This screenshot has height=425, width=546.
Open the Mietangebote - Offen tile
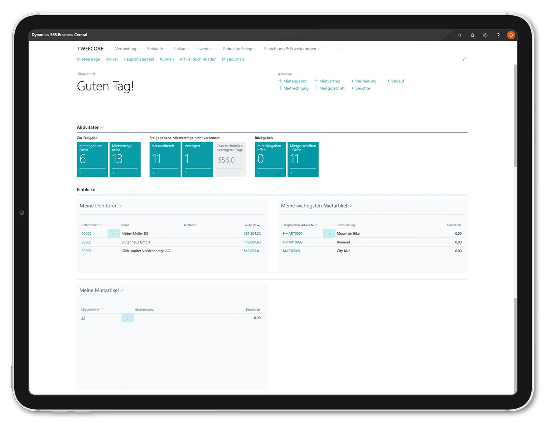(92, 159)
